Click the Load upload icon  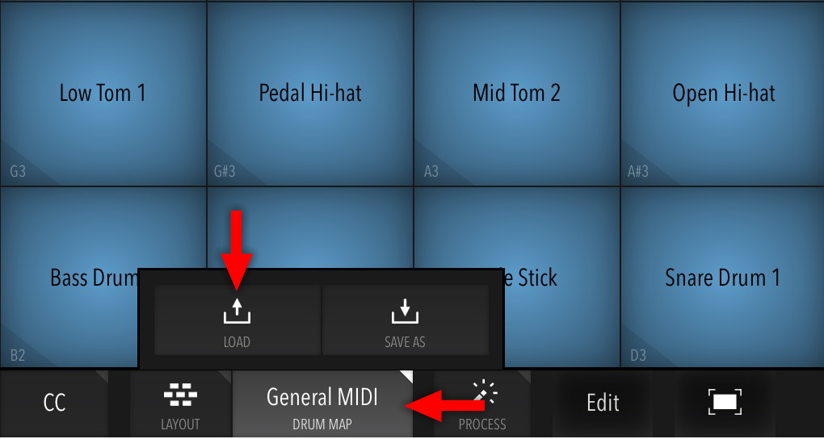[237, 311]
